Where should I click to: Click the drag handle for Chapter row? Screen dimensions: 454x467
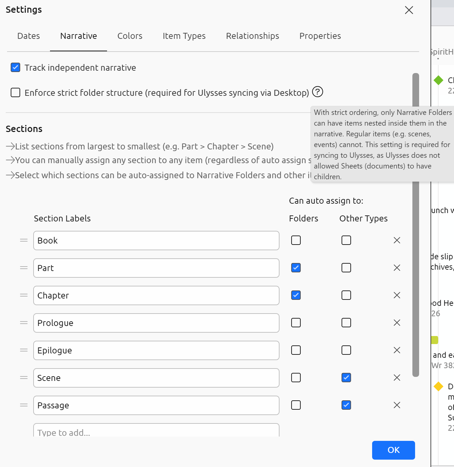coord(24,295)
